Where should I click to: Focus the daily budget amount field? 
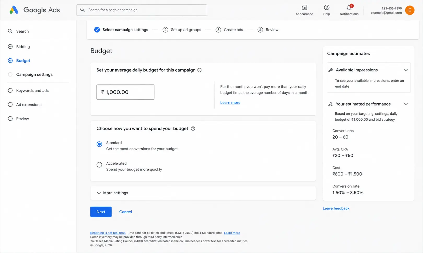coord(125,92)
